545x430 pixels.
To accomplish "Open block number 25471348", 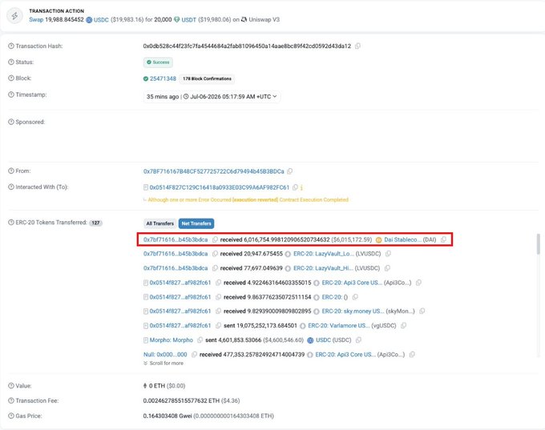I will [163, 78].
